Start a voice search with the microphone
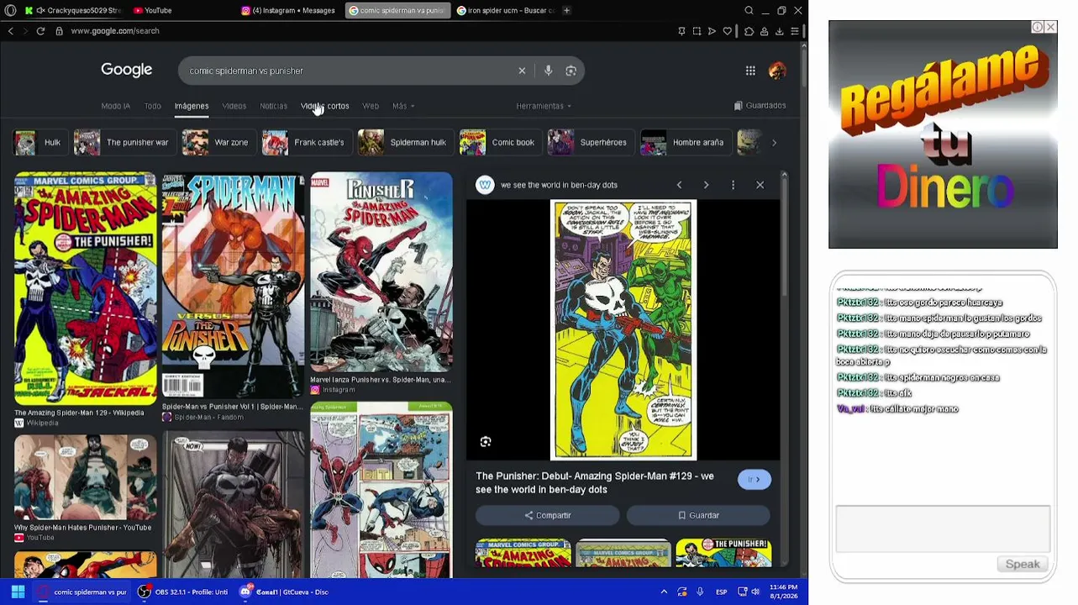This screenshot has width=1078, height=605. 548,71
